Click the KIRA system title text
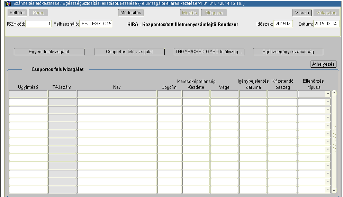This screenshot has height=197, width=343. pyautogui.click(x=183, y=24)
